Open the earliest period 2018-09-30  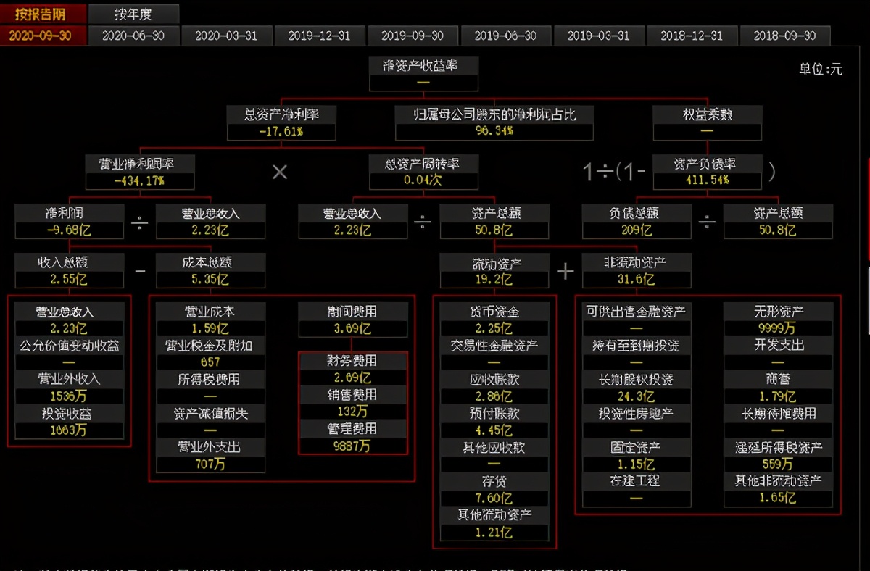(784, 36)
